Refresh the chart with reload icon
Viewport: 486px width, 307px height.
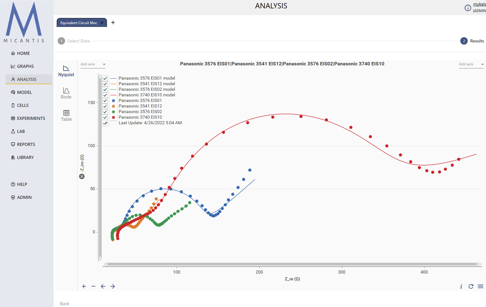coord(471,286)
